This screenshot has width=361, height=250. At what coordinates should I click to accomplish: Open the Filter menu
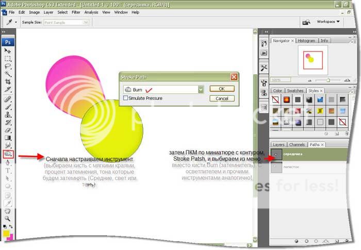coord(76,12)
